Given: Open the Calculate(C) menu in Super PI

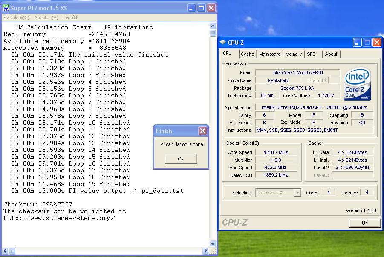Looking at the screenshot, I should click(x=16, y=17).
